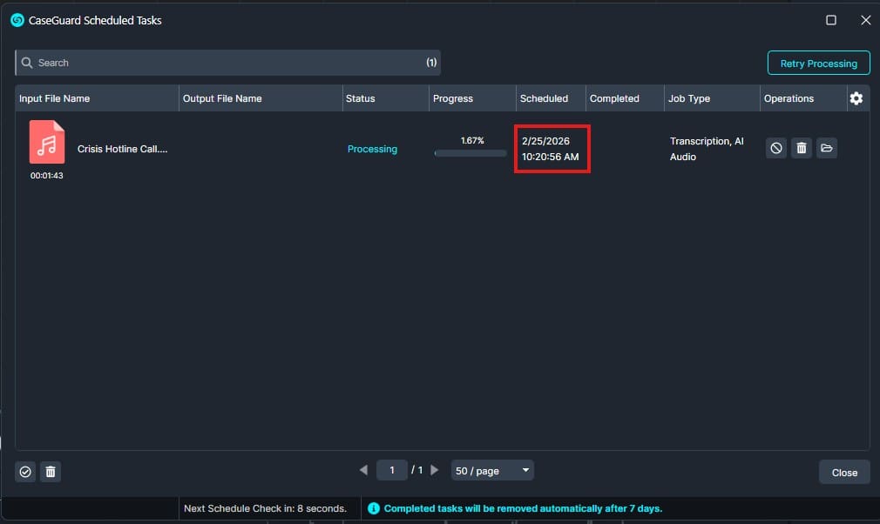Focus the Search input field
The image size is (880, 524).
tap(227, 63)
